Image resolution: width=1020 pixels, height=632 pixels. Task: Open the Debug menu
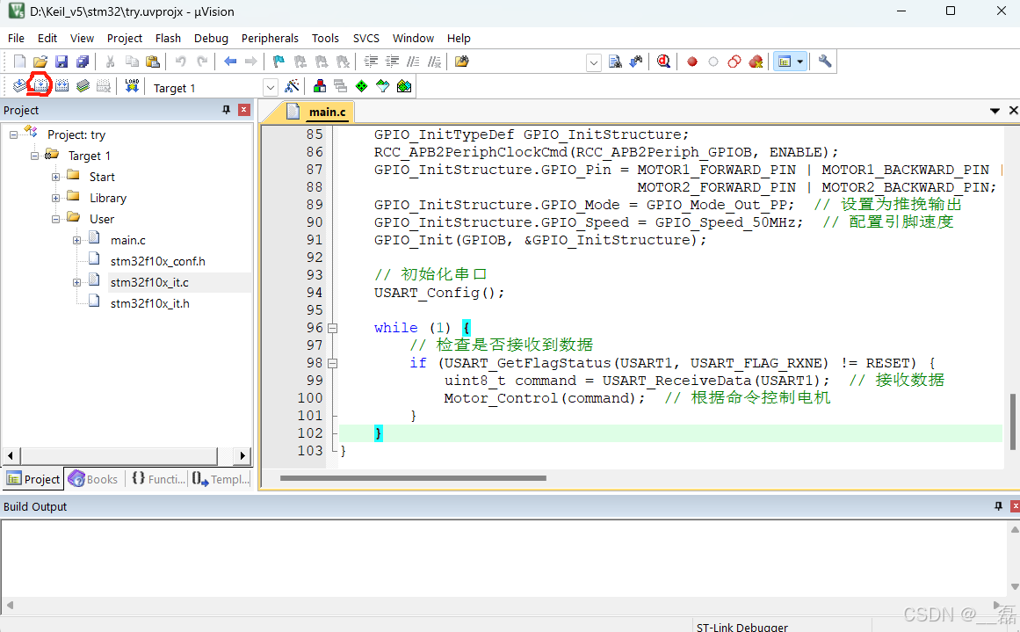[x=212, y=39]
